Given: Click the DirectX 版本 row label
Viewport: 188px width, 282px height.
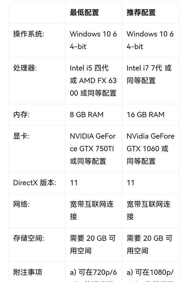Looking at the screenshot, I should 35,183.
